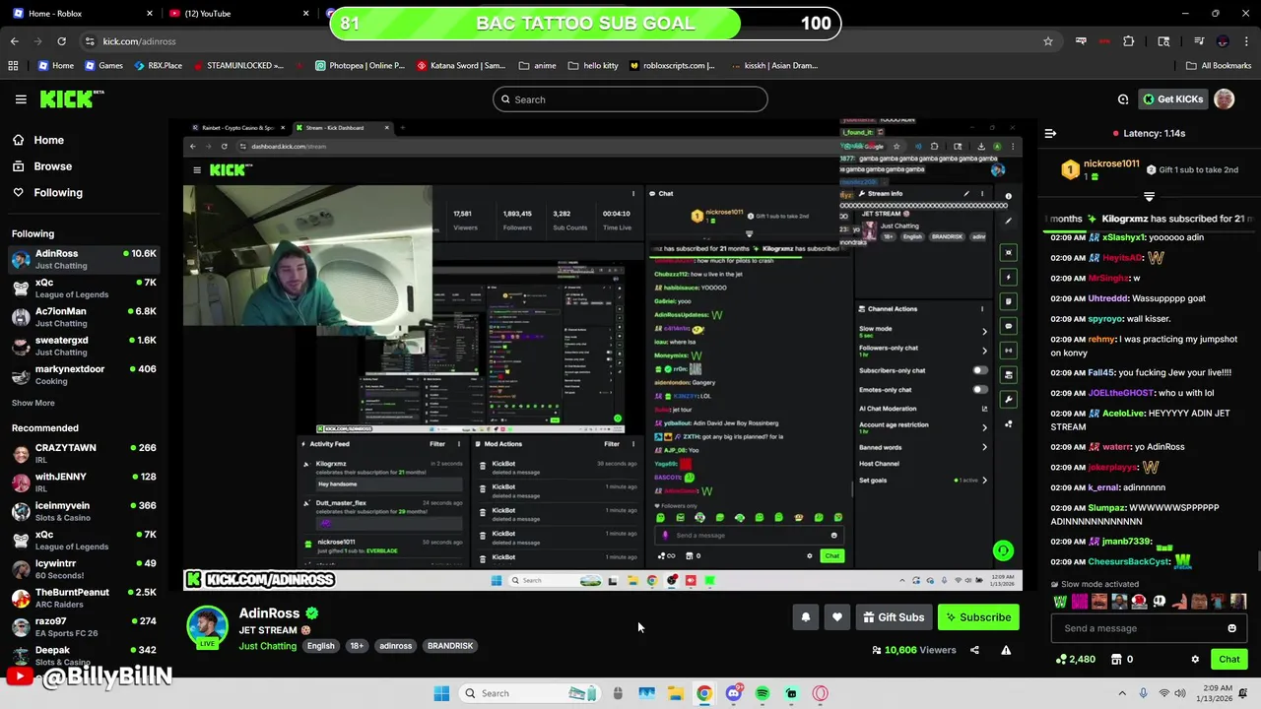Open Spotify from the taskbar
This screenshot has height=709, width=1261.
pos(763,693)
